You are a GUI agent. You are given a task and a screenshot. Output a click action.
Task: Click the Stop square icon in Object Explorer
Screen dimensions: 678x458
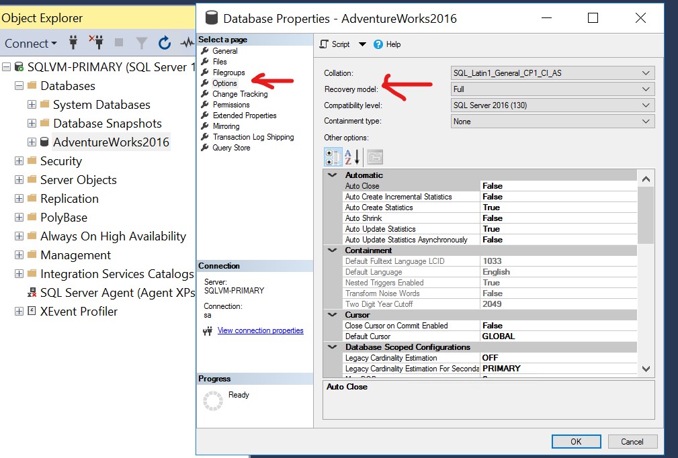[119, 42]
